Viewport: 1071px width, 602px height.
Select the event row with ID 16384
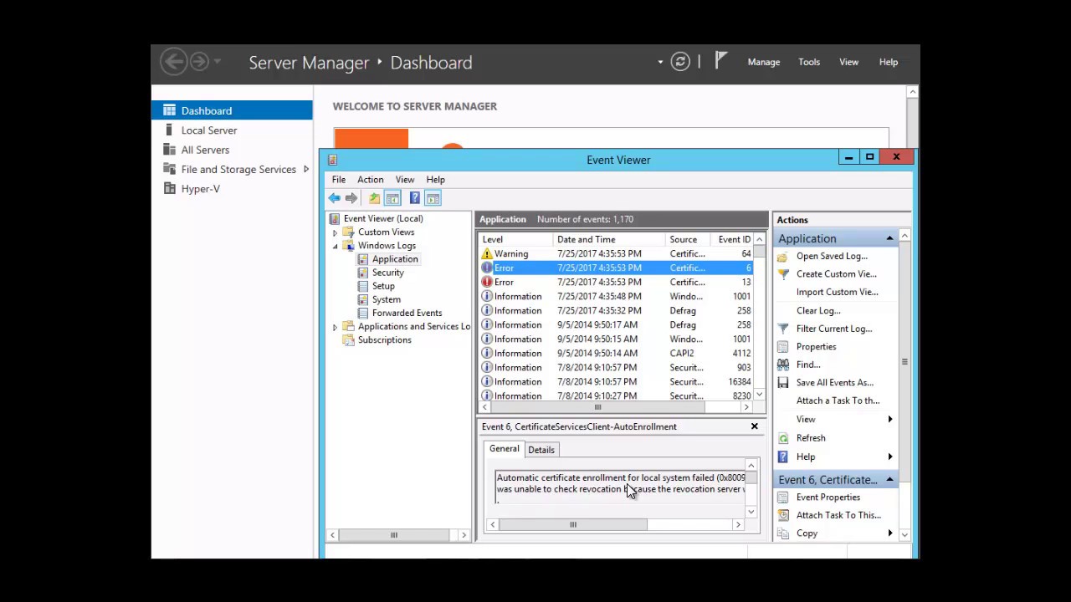(x=616, y=381)
